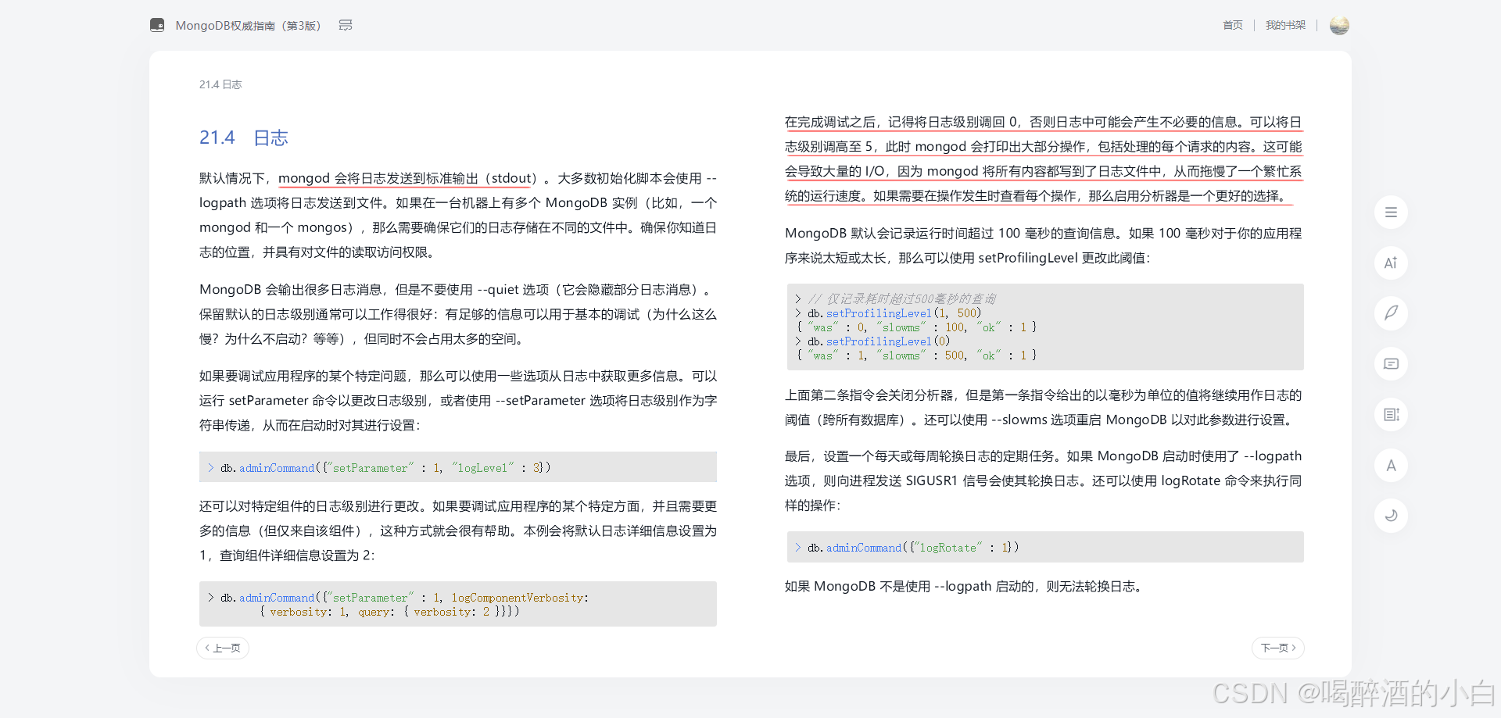Open AI assistant sidebar icon
Screen dimensions: 1501x718
pyautogui.click(x=1391, y=263)
